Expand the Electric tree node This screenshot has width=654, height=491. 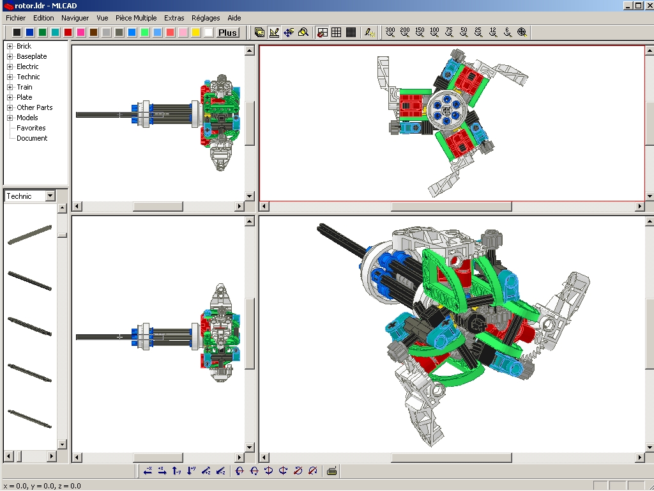10,66
